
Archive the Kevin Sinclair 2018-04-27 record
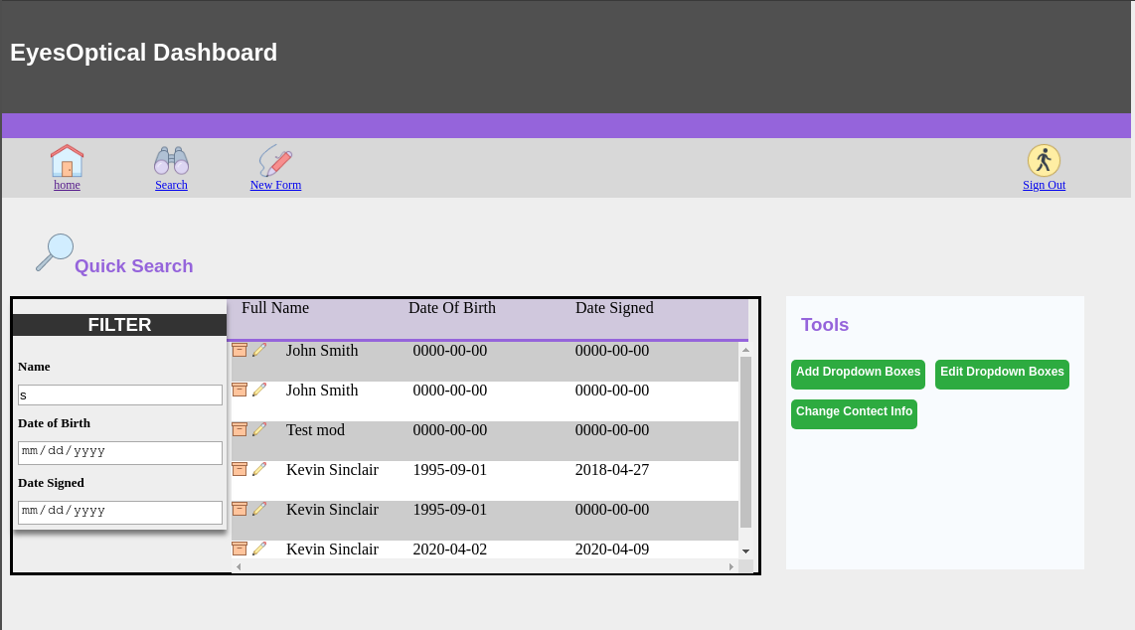coord(240,469)
